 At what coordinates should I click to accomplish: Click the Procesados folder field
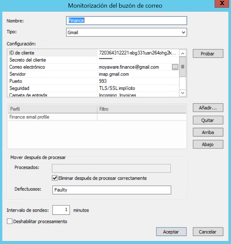(x=111, y=168)
